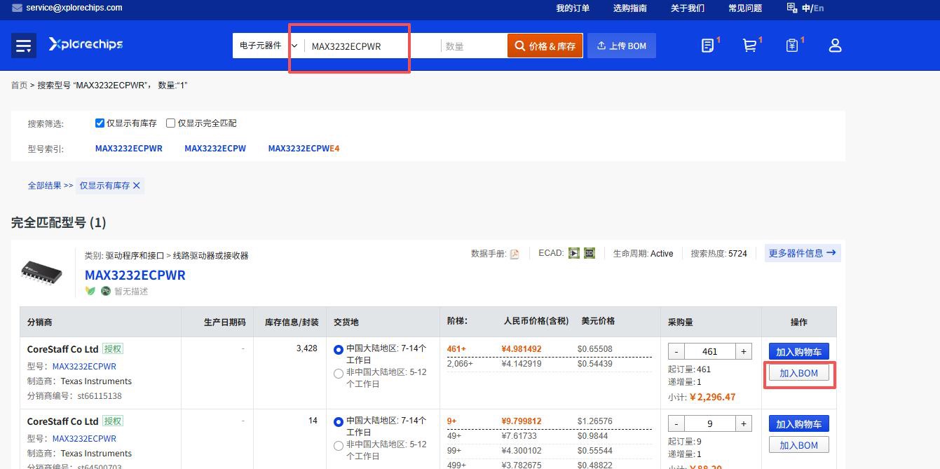Click the ¥4.981492 price for 461+ tier
Screen dimensions: 940x469
click(x=522, y=349)
